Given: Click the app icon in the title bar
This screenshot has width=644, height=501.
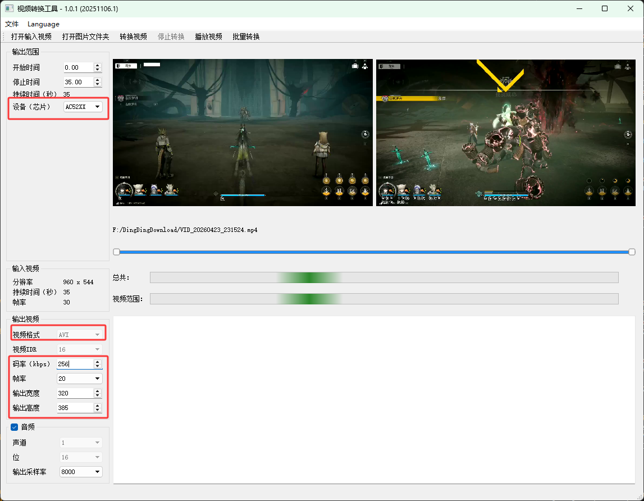Looking at the screenshot, I should coord(9,8).
